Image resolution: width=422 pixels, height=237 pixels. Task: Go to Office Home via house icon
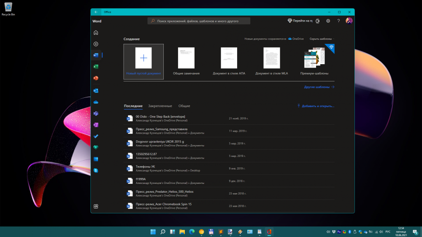pos(96,32)
